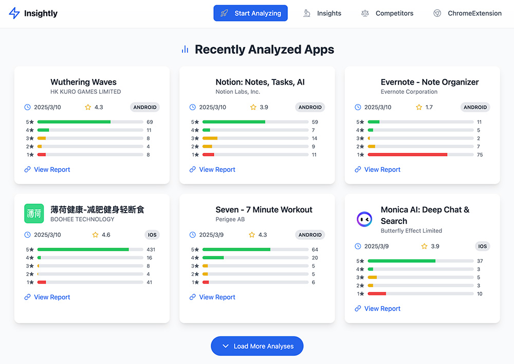Click the Evernote - Note Organizer title
This screenshot has width=514, height=364.
click(x=429, y=82)
